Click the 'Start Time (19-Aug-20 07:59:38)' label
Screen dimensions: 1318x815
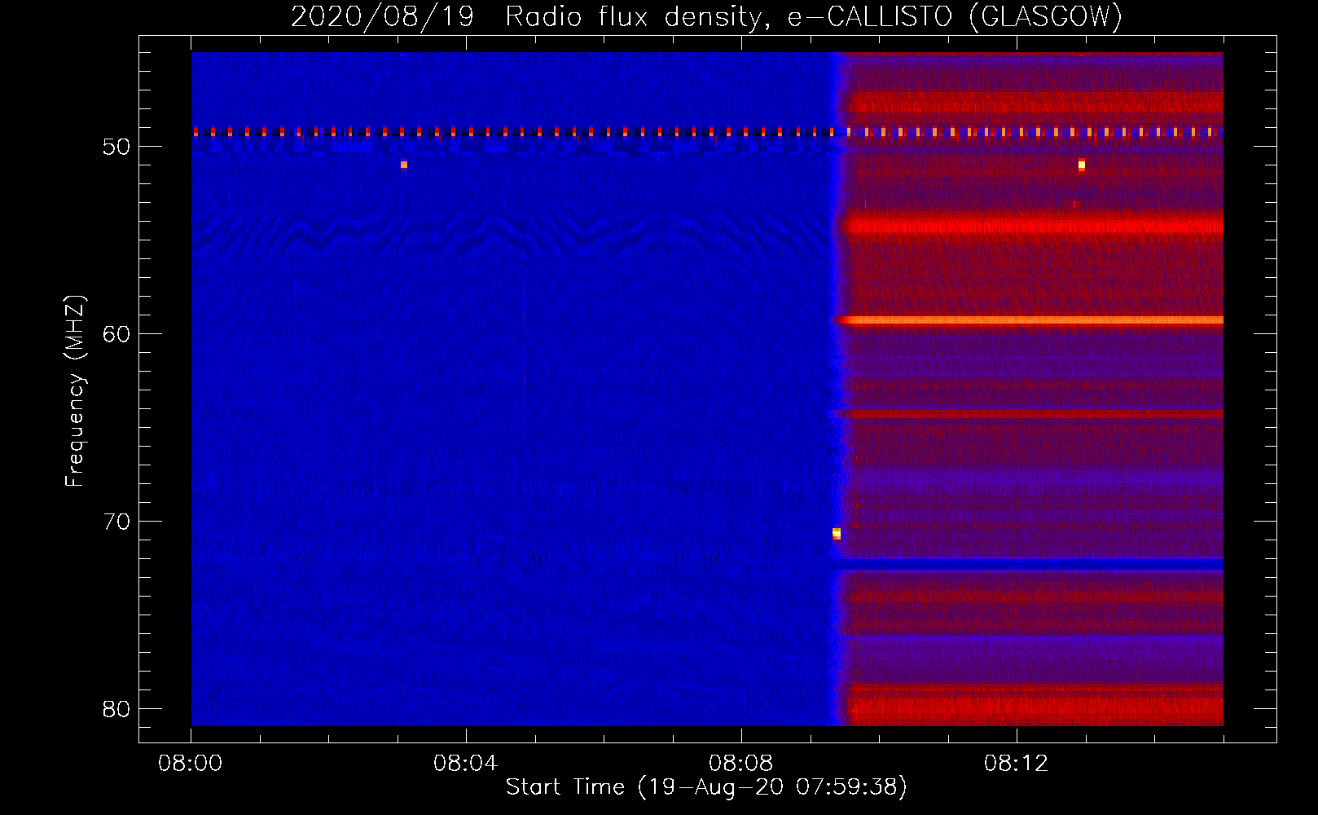[706, 787]
